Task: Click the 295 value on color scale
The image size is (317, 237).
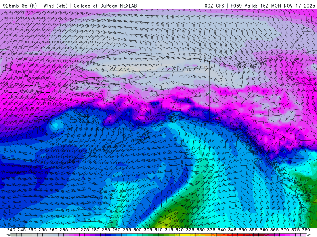Action: pos(127,230)
